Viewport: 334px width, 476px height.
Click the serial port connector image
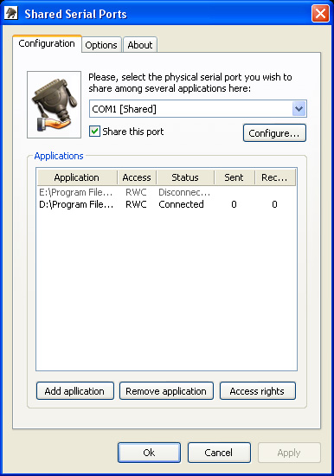click(x=54, y=105)
